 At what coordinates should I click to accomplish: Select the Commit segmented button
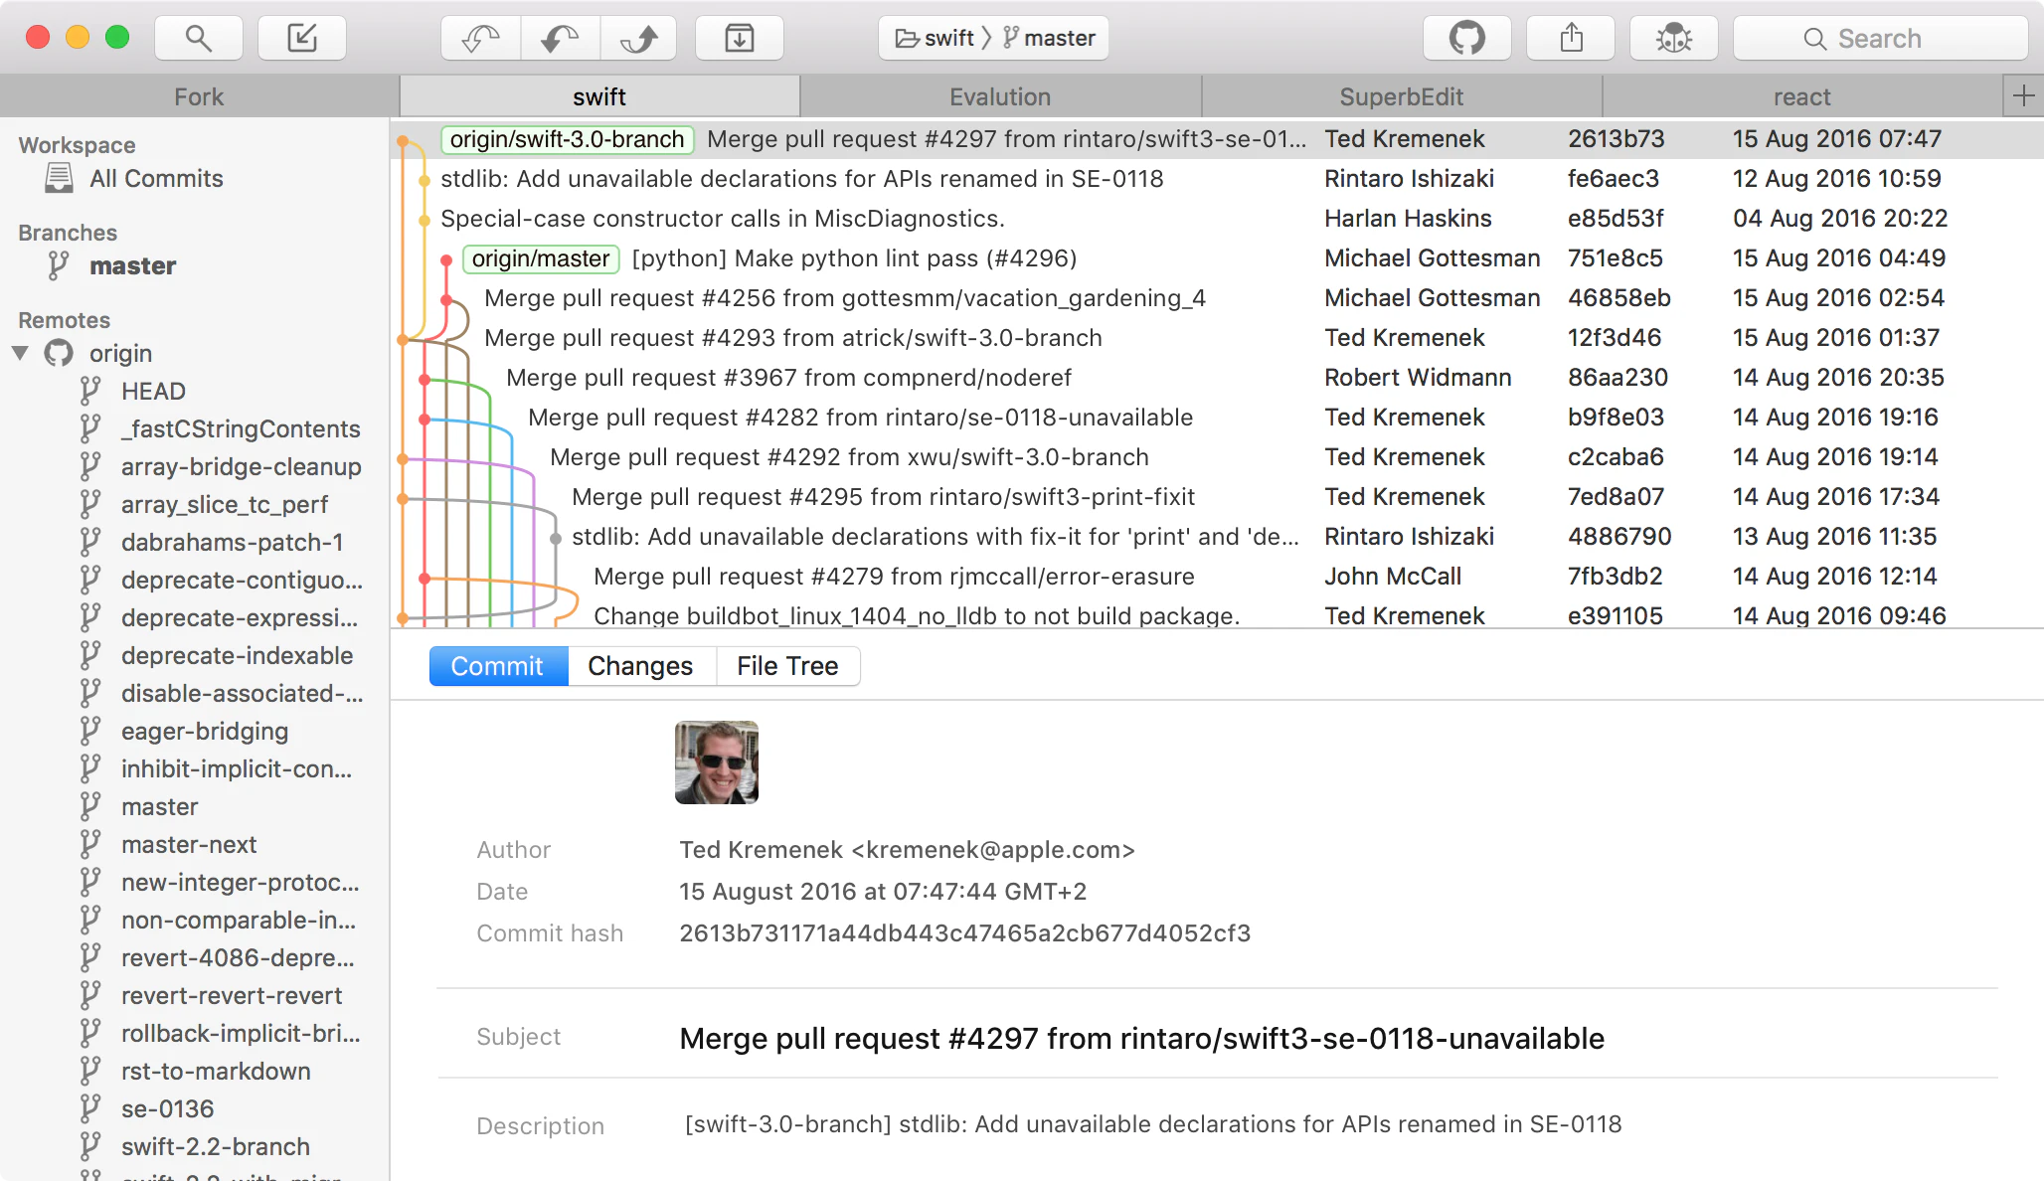(497, 666)
